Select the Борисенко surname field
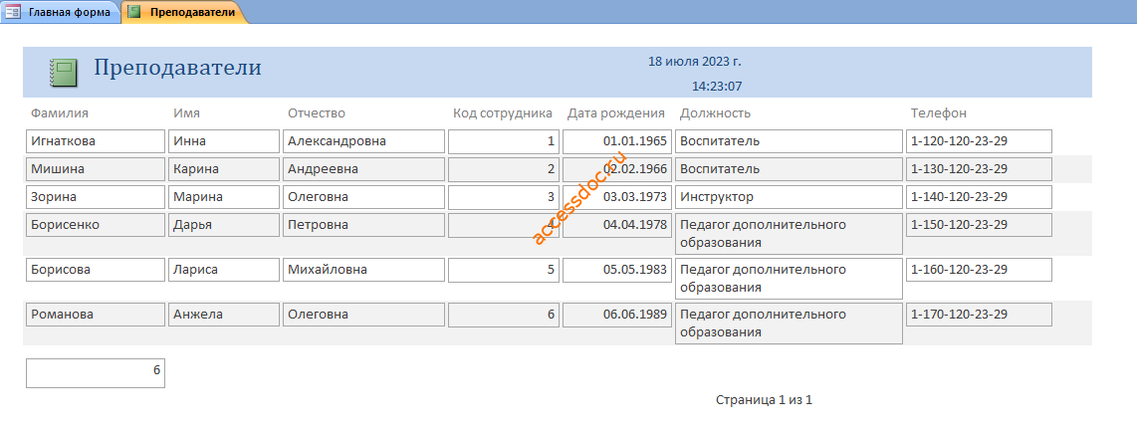This screenshot has width=1137, height=434. click(x=96, y=225)
